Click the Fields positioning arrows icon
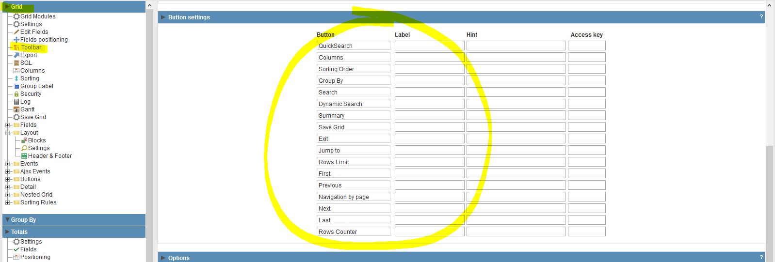This screenshot has width=775, height=262. pyautogui.click(x=16, y=40)
